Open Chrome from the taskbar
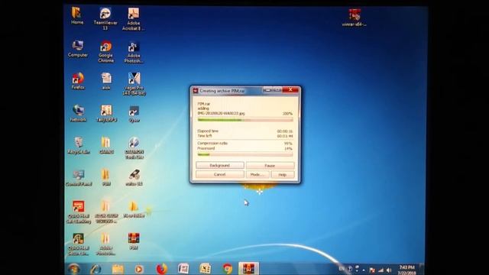 pyautogui.click(x=228, y=269)
